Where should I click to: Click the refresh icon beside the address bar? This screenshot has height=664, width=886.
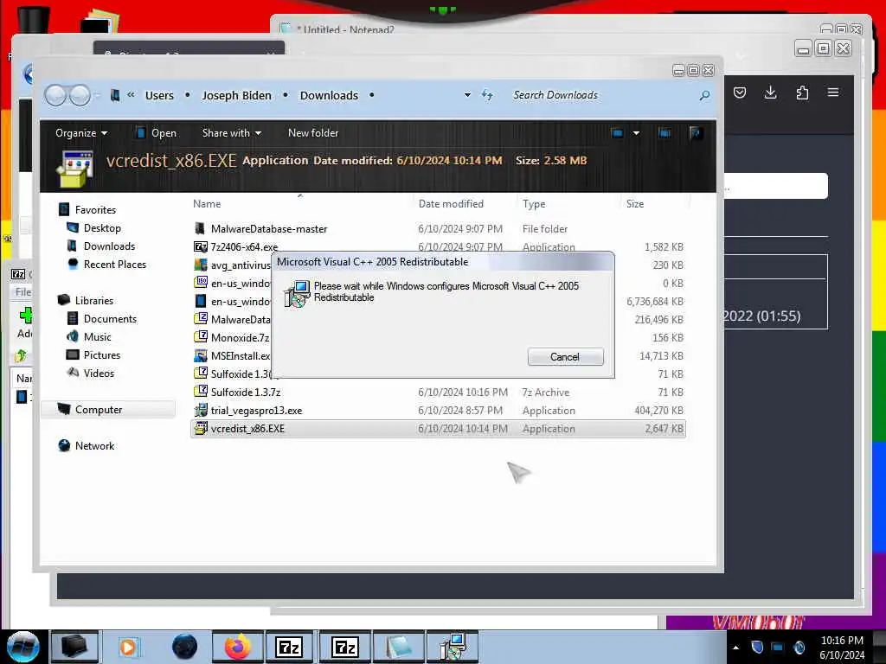click(x=487, y=95)
